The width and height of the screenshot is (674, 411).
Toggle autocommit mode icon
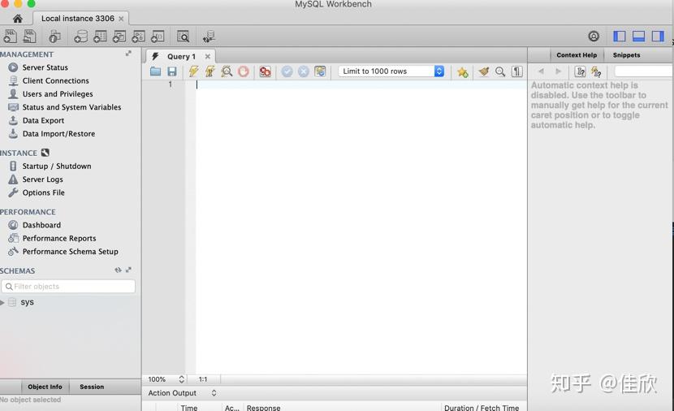pos(320,71)
